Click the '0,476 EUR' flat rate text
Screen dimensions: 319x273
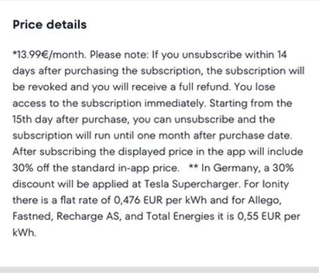pyautogui.click(x=138, y=200)
